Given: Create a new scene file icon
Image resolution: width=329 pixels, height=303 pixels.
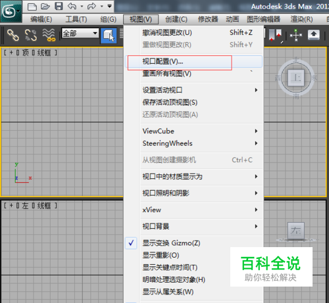Looking at the screenshot, I should coord(32,7).
